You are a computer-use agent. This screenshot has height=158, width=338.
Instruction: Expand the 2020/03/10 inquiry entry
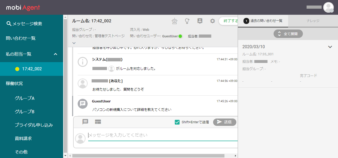point(330,47)
